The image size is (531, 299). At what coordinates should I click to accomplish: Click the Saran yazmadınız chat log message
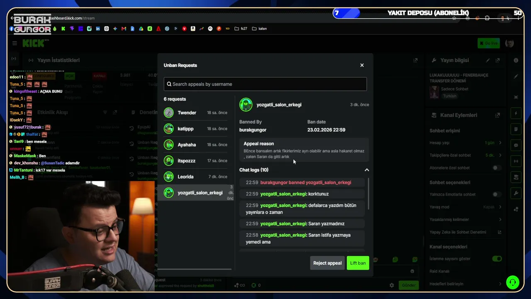[302, 223]
